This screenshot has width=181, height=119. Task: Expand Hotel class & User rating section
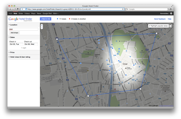pos(19,57)
